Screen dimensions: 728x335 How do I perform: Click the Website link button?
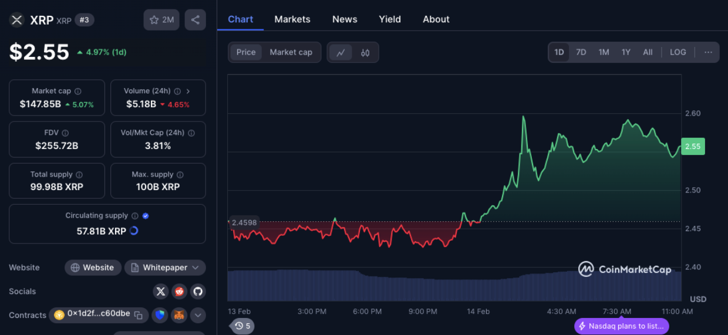point(93,268)
